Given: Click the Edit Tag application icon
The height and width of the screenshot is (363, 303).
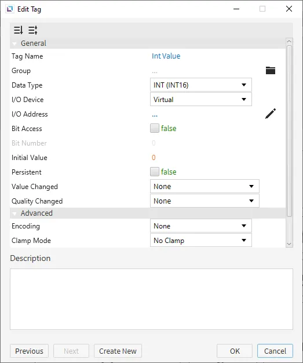Looking at the screenshot, I should 10,9.
